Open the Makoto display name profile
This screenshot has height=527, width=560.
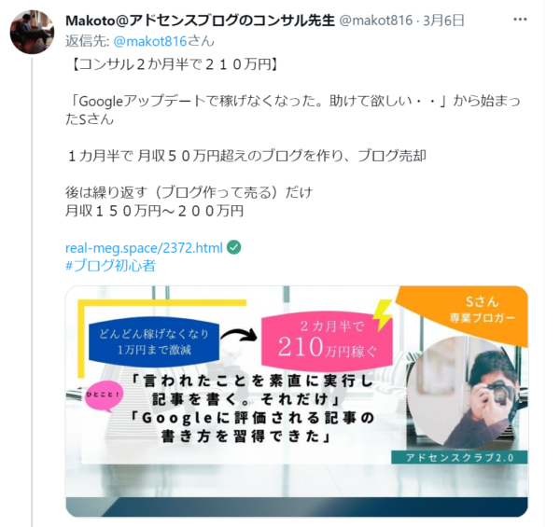coord(200,21)
